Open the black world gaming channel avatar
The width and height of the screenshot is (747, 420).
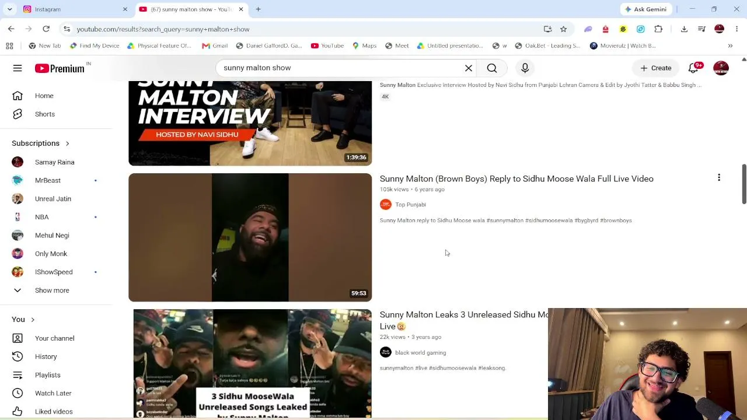pos(385,352)
